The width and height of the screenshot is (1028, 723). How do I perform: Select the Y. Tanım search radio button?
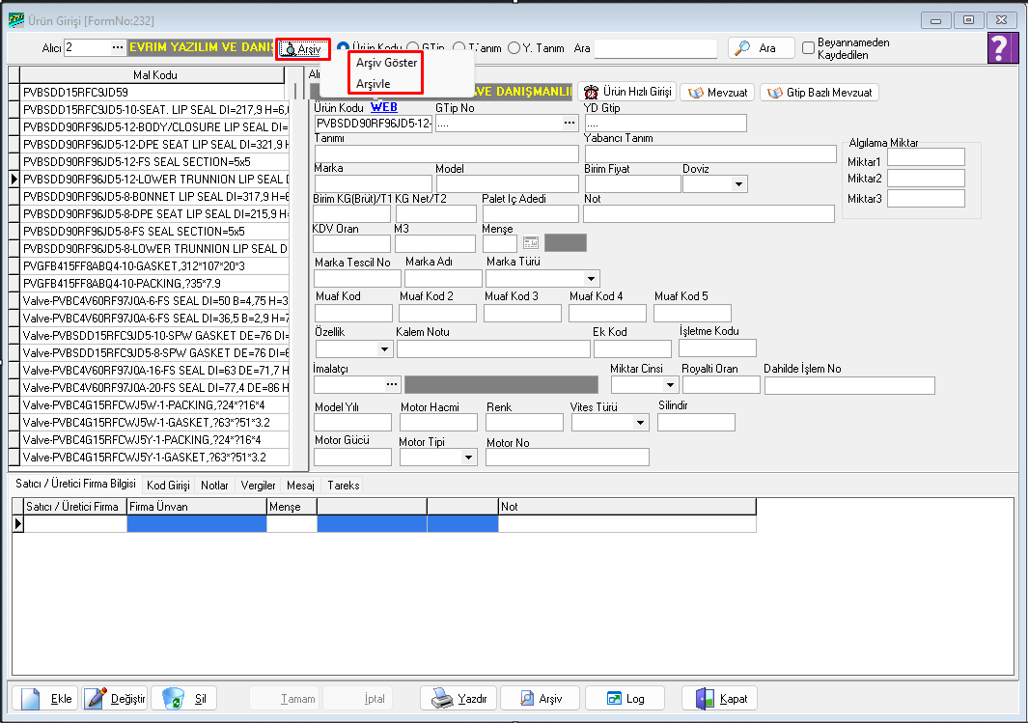(x=514, y=48)
